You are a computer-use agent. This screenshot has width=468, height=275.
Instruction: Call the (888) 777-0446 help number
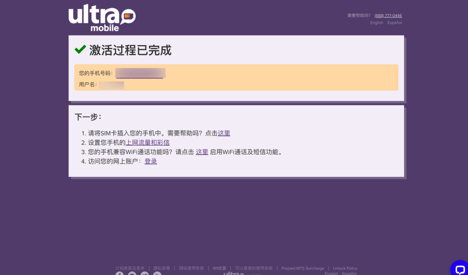(x=388, y=16)
